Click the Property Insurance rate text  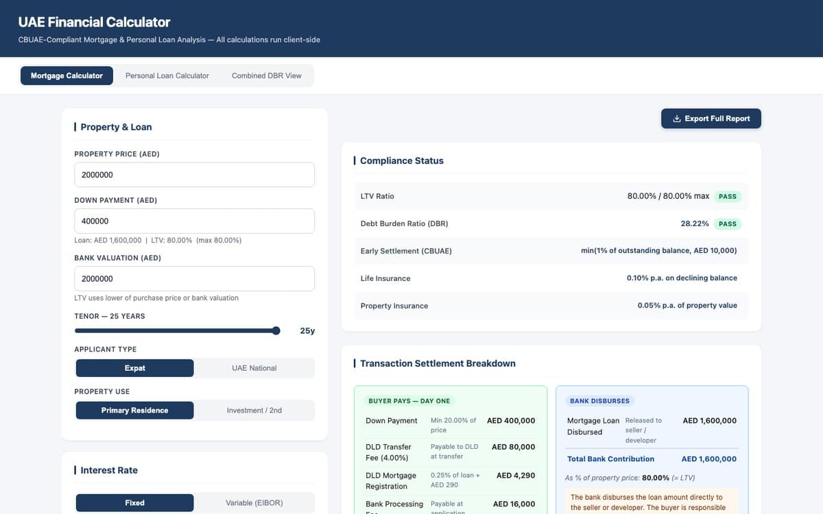pos(687,306)
